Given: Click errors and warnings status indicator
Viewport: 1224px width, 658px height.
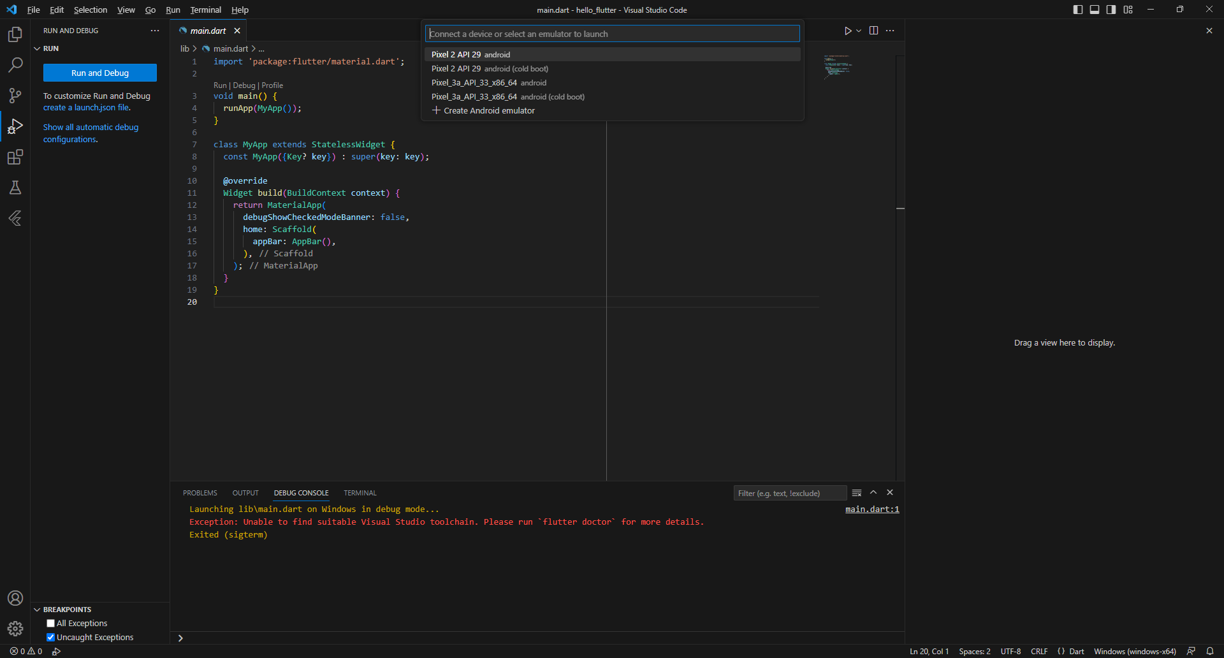Looking at the screenshot, I should click(x=26, y=652).
